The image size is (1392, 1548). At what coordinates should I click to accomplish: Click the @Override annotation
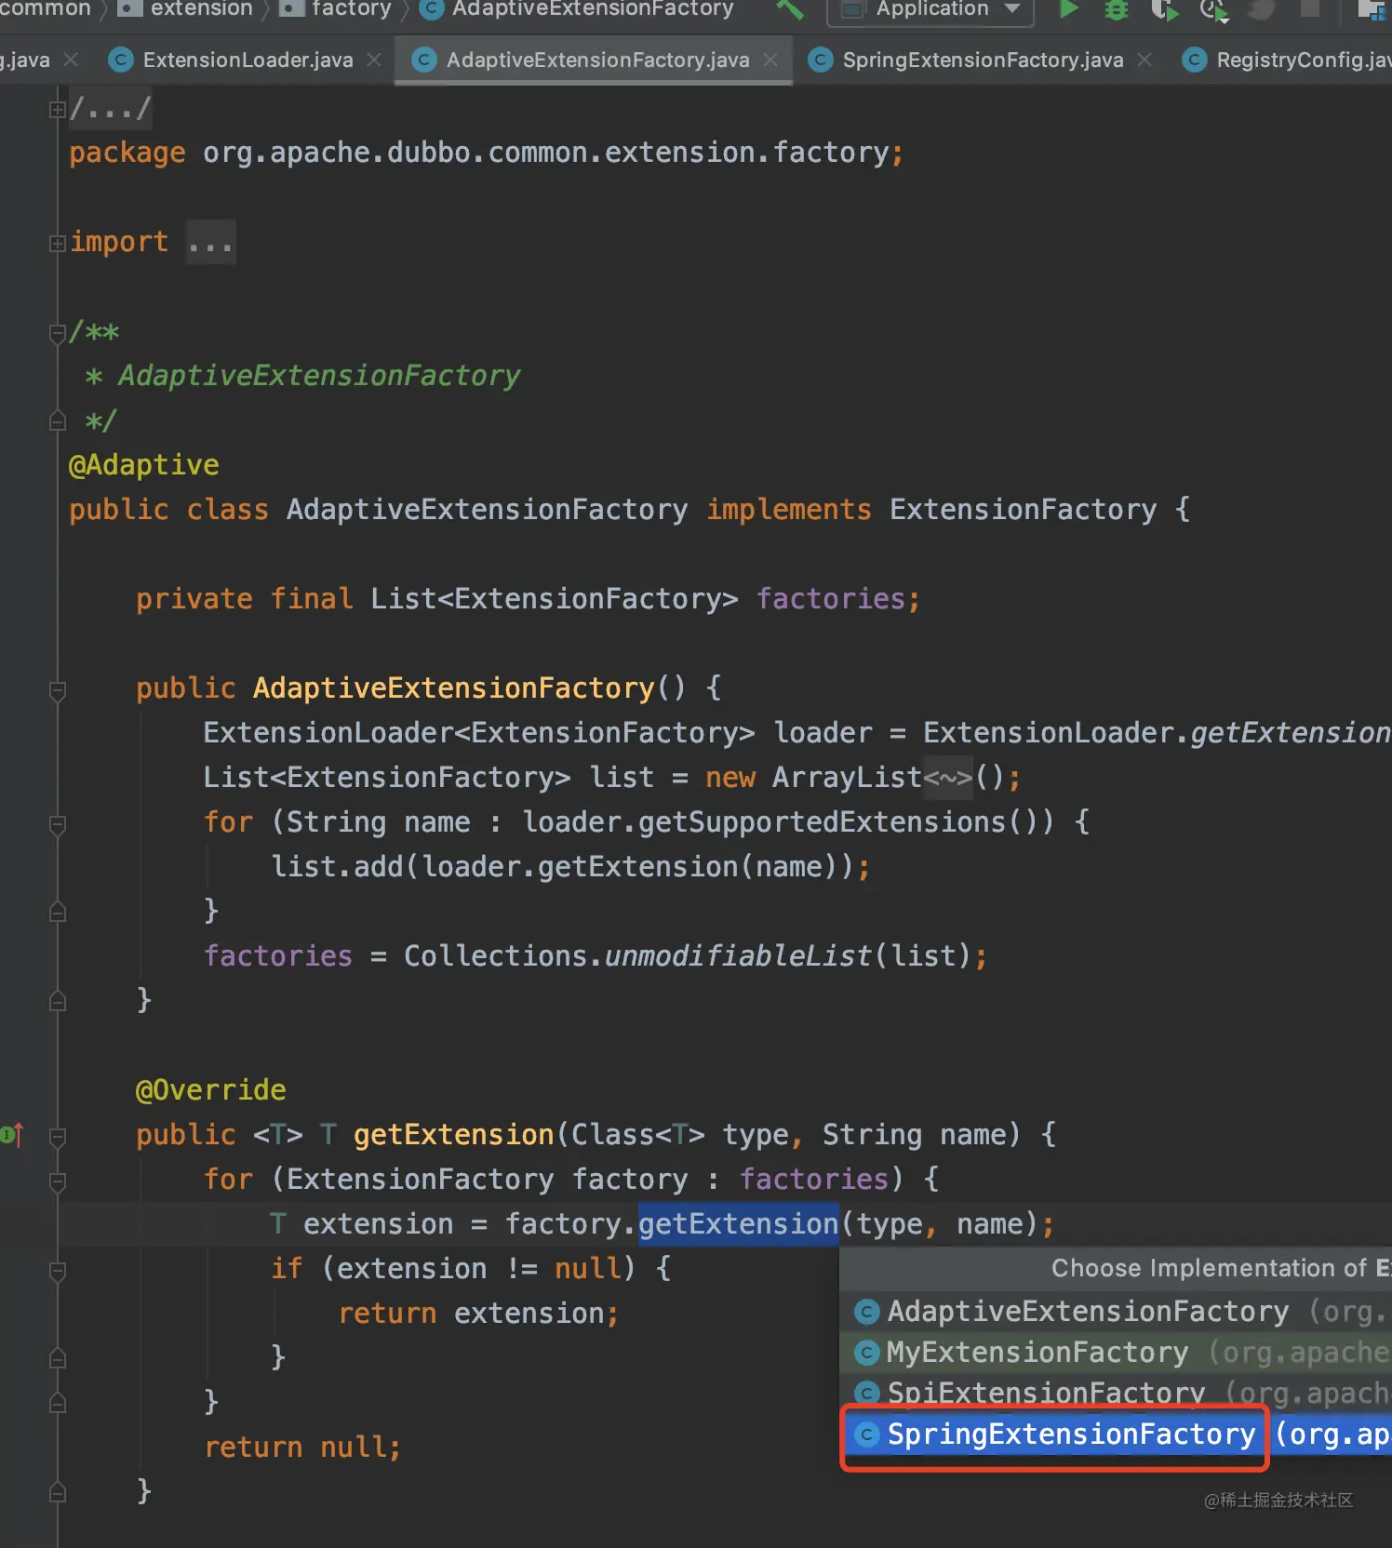click(x=211, y=1090)
